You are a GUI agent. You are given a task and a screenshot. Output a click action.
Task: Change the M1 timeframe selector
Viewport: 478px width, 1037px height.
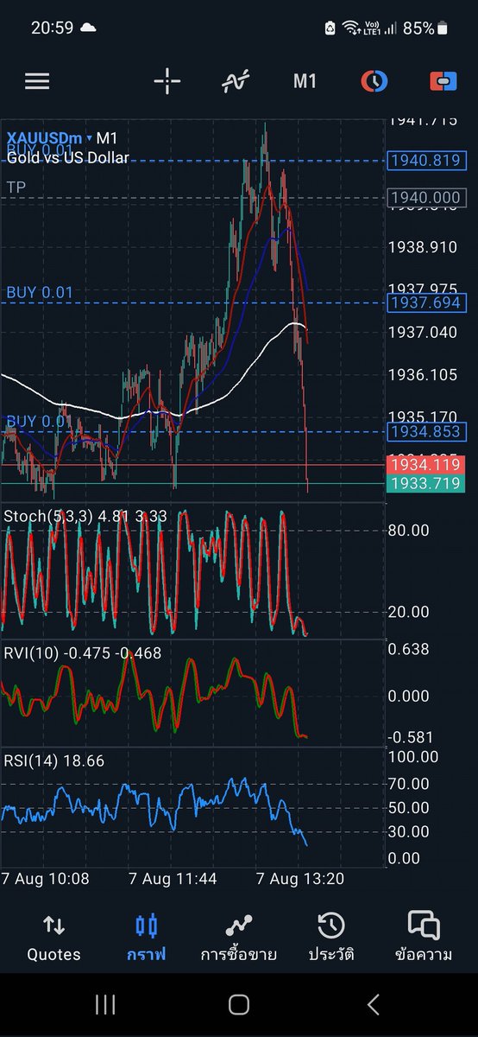coord(305,81)
